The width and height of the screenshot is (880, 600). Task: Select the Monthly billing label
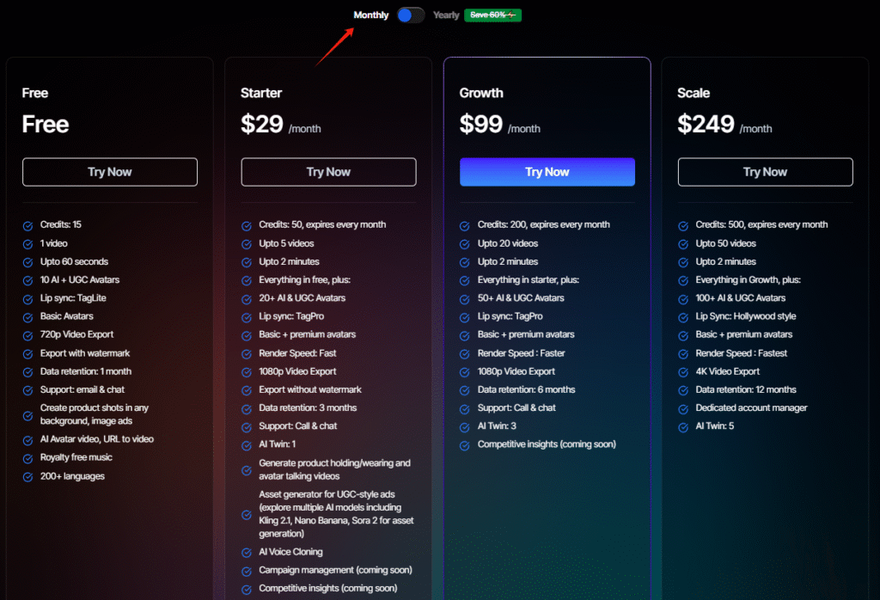pyautogui.click(x=370, y=15)
